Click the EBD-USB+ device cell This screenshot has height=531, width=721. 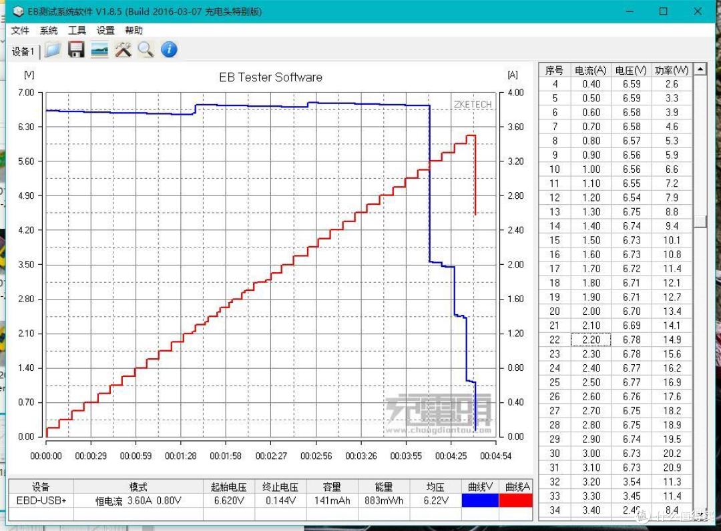(41, 500)
